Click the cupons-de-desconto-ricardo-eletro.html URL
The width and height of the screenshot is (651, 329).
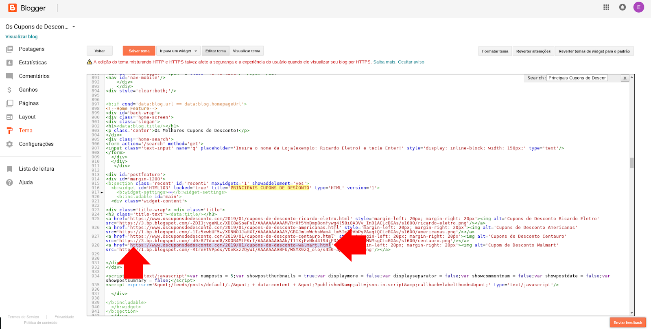240,219
